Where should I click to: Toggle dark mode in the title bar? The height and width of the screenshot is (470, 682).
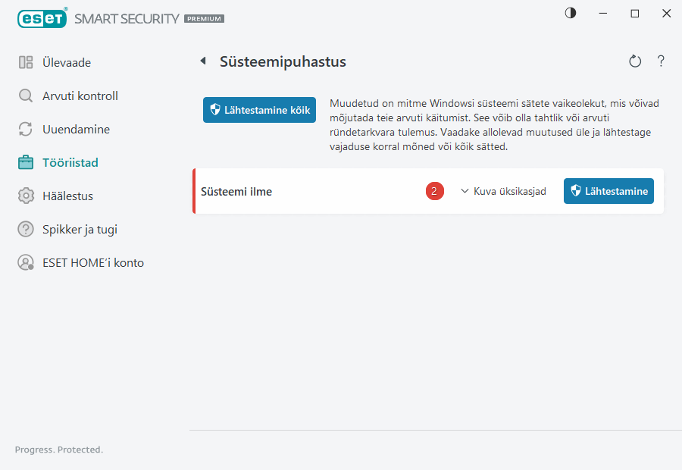coord(570,13)
